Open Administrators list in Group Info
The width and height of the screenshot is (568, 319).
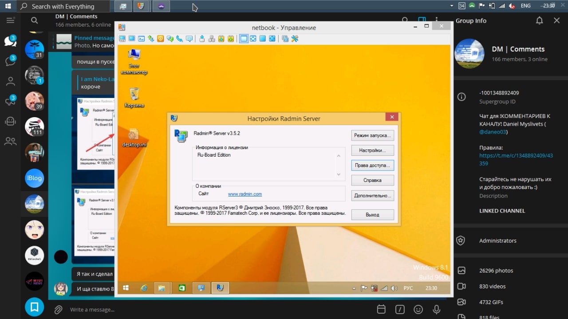tap(511, 240)
